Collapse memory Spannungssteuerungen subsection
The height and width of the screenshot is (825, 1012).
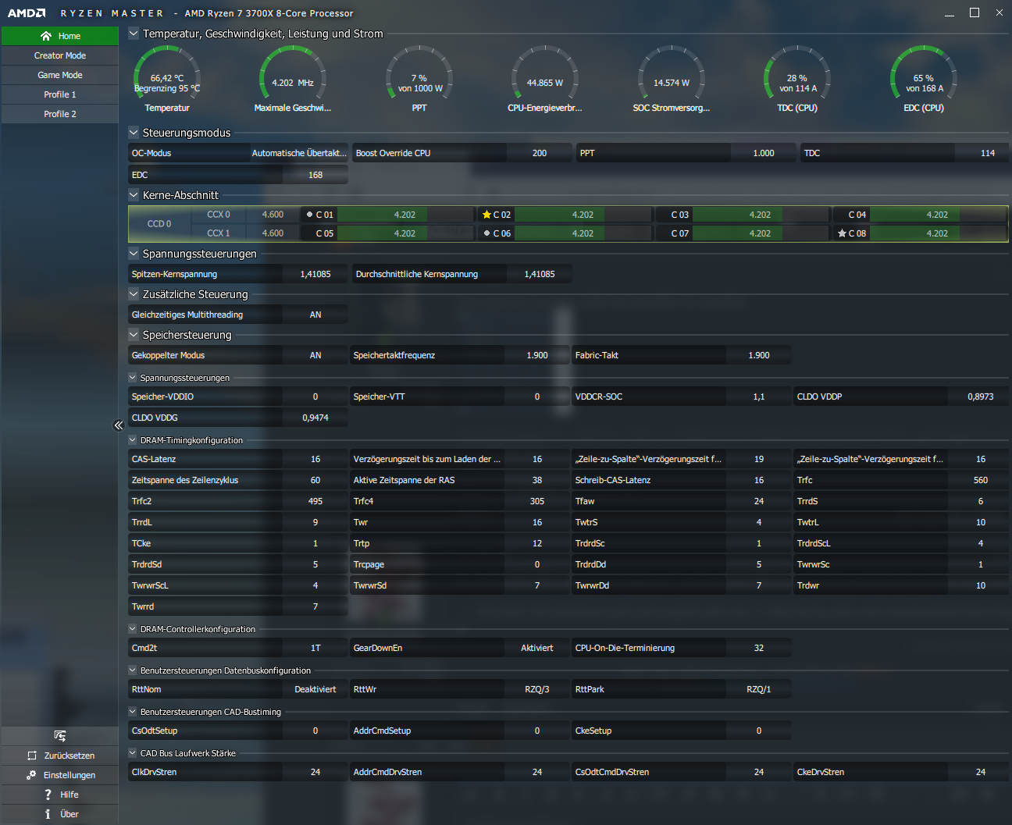133,378
